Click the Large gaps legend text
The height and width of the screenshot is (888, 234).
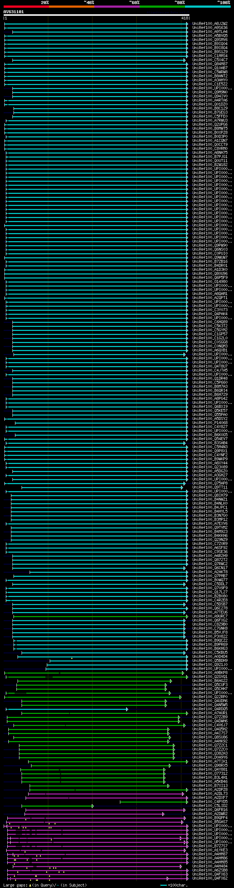[x=45, y=885]
